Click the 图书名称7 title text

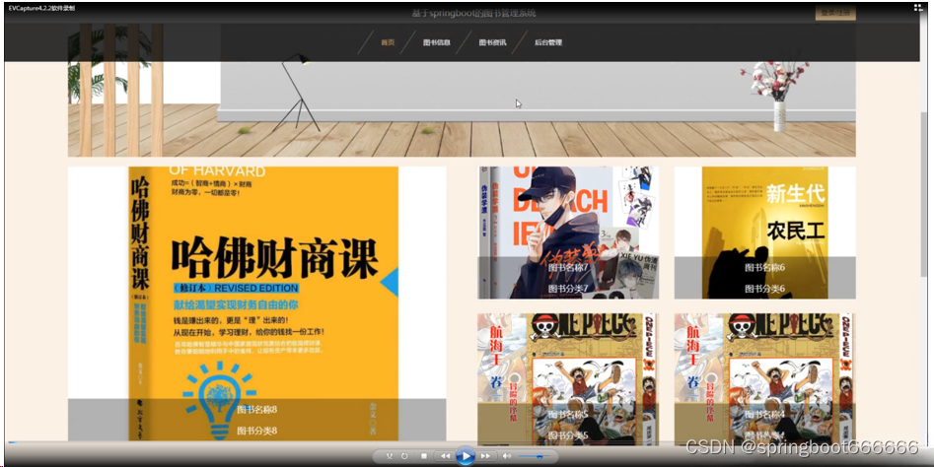pos(568,268)
